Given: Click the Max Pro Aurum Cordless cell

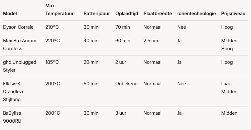Looking at the screenshot, I should 20,45.
